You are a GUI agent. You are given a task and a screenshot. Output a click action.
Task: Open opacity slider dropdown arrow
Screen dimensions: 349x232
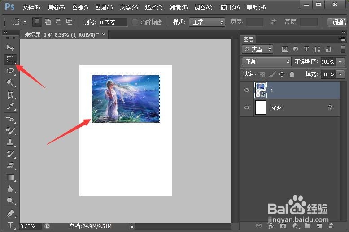click(x=340, y=62)
